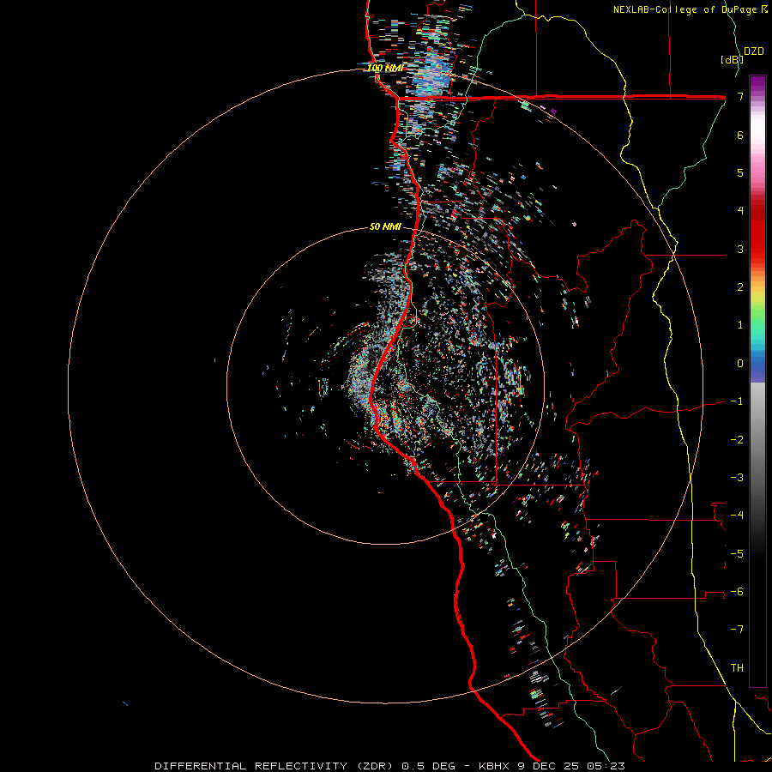Click the "DZD" legend title
The height and width of the screenshot is (772, 772).
754,51
